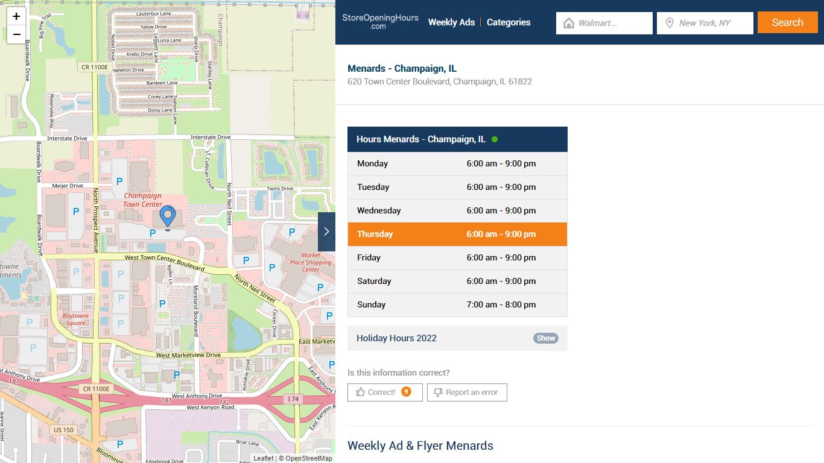Report an error in the hours
This screenshot has height=463, width=824.
pos(467,392)
